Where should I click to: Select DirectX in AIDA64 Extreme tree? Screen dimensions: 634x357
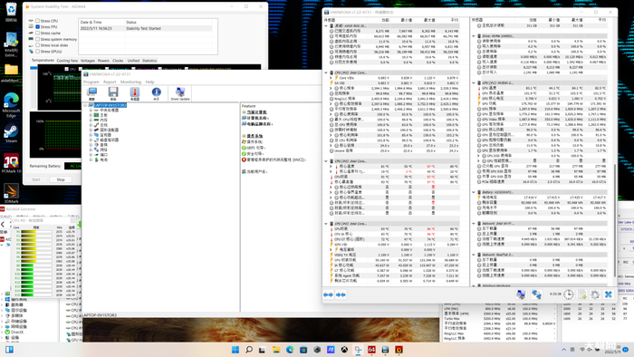pyautogui.click(x=17, y=332)
